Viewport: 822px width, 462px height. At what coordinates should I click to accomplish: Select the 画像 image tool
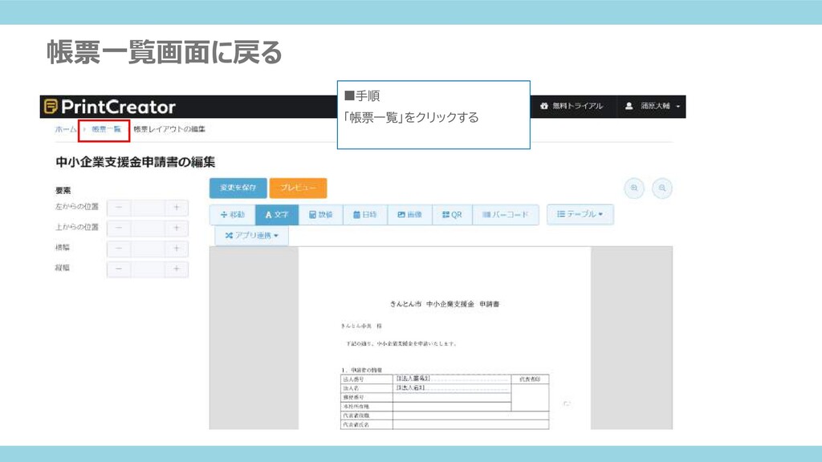coord(410,214)
